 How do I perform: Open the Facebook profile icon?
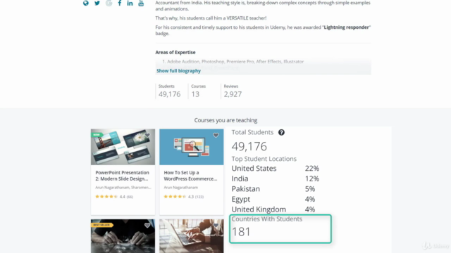[120, 3]
